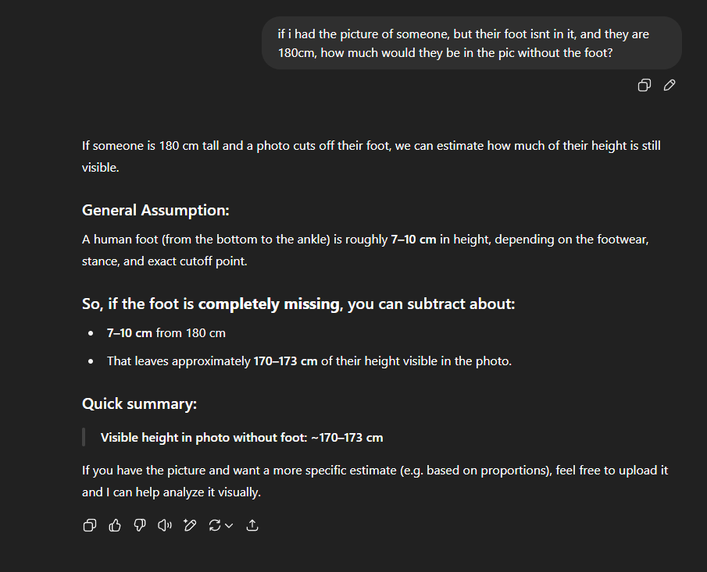Copy the assistant's response
The height and width of the screenshot is (572, 707).
90,525
